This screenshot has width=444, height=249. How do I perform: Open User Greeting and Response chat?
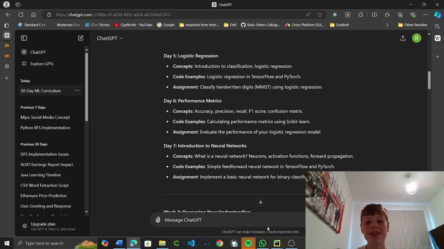tap(46, 206)
